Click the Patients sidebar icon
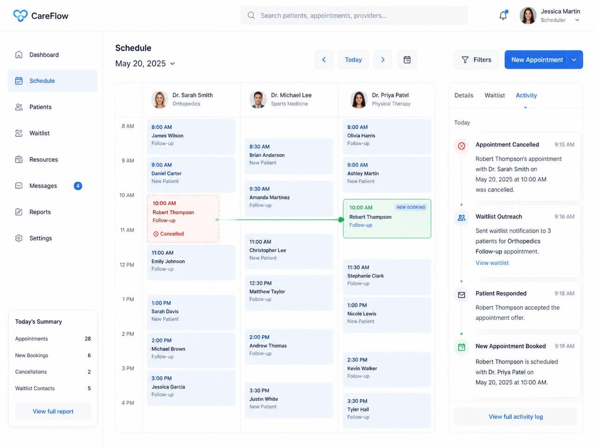The height and width of the screenshot is (447, 596). (19, 107)
